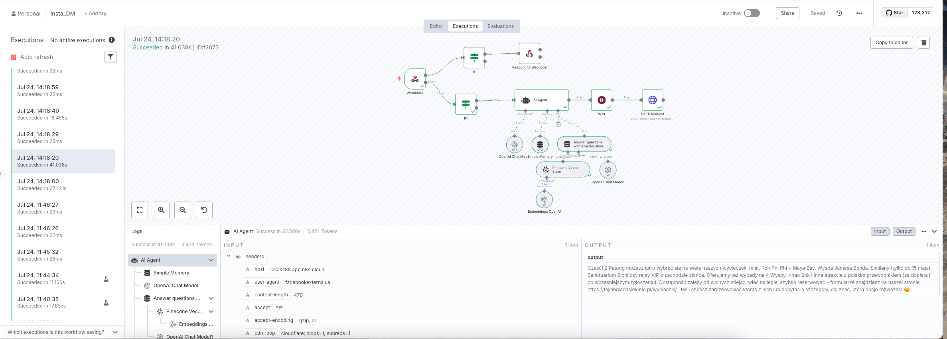Switch to the Evaluations tab

(x=500, y=26)
